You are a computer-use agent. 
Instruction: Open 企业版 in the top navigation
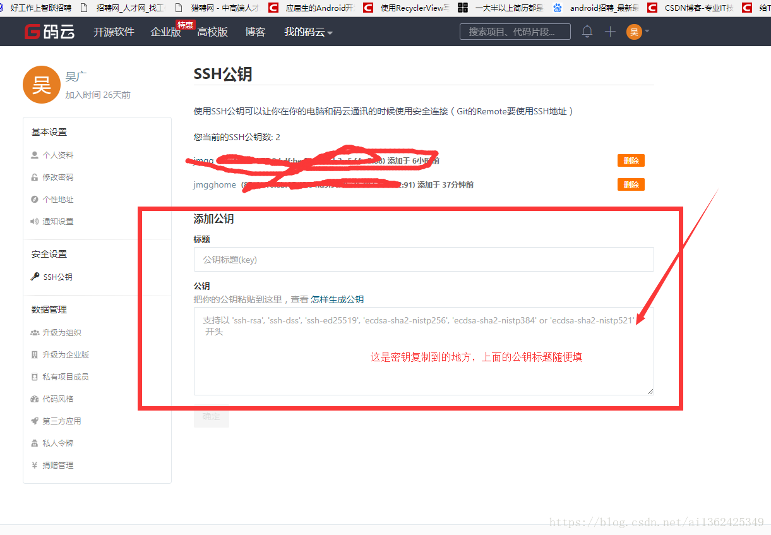coord(166,32)
